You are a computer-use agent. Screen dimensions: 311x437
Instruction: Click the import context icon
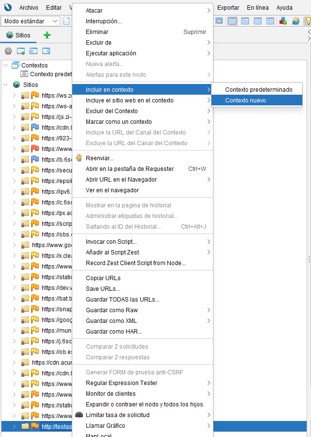coord(33,51)
